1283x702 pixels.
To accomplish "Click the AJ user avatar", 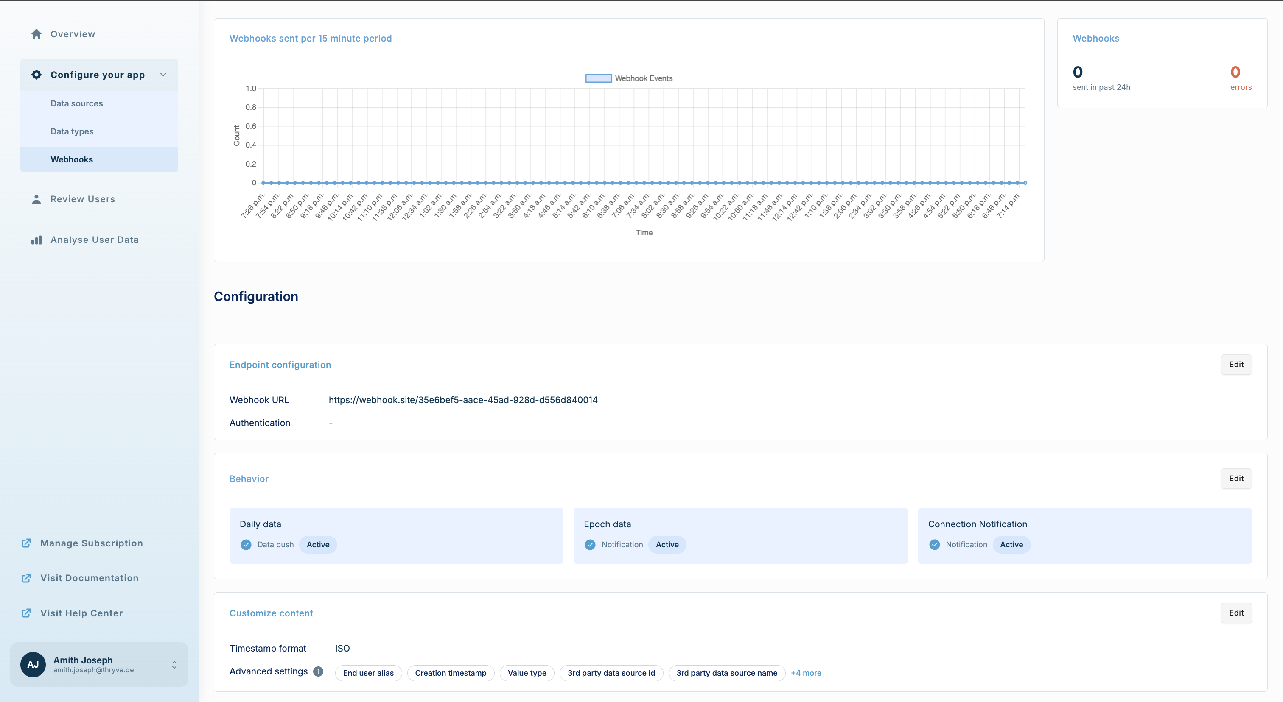I will pos(33,665).
